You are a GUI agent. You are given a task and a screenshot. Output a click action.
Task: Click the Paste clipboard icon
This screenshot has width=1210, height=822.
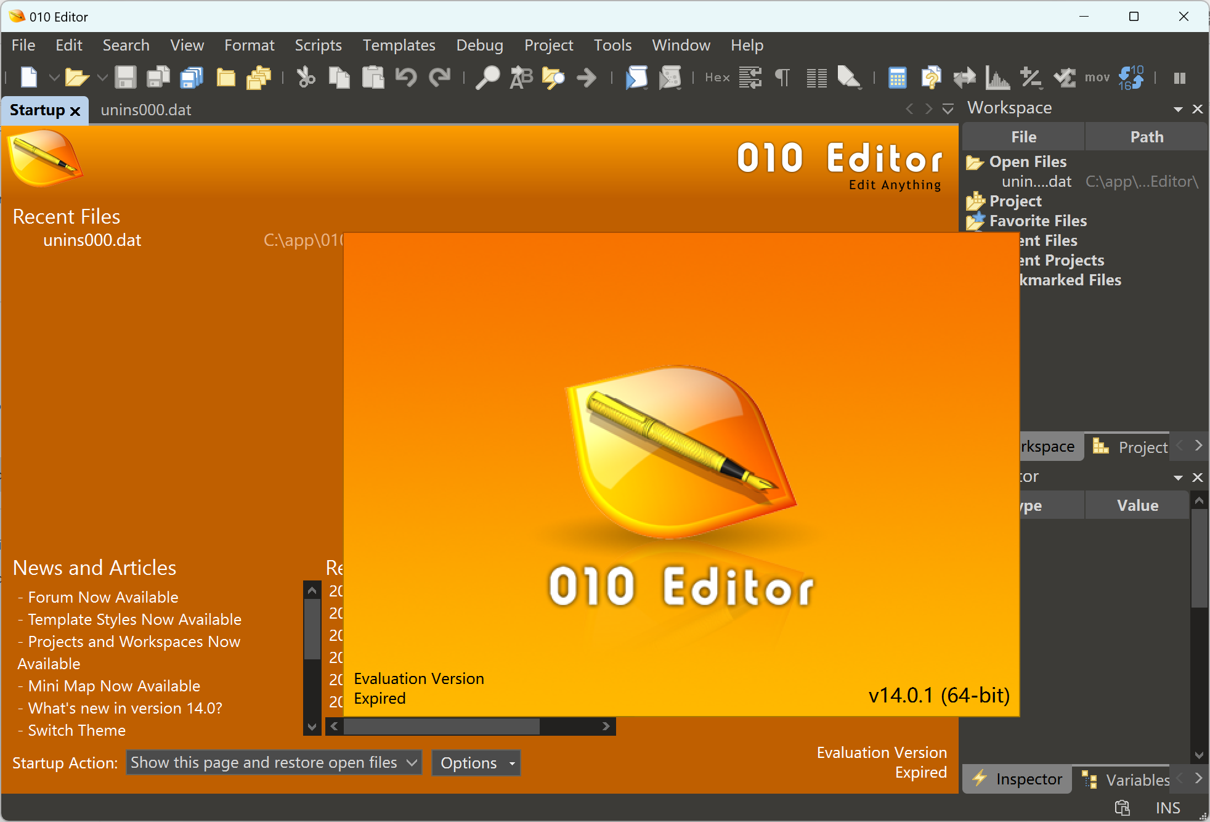[x=373, y=78]
